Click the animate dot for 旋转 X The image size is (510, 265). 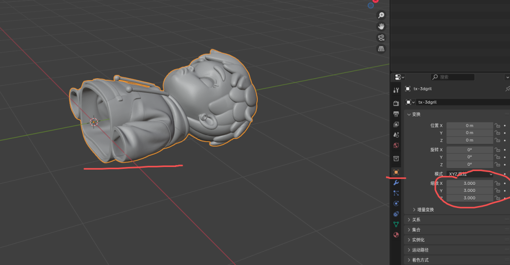(x=505, y=150)
